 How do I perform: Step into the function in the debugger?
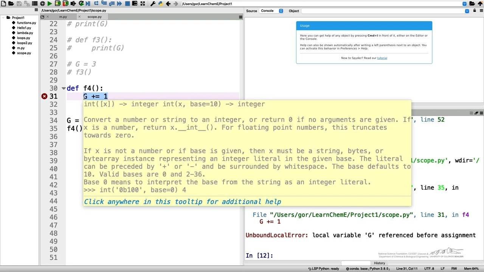tap(104, 4)
